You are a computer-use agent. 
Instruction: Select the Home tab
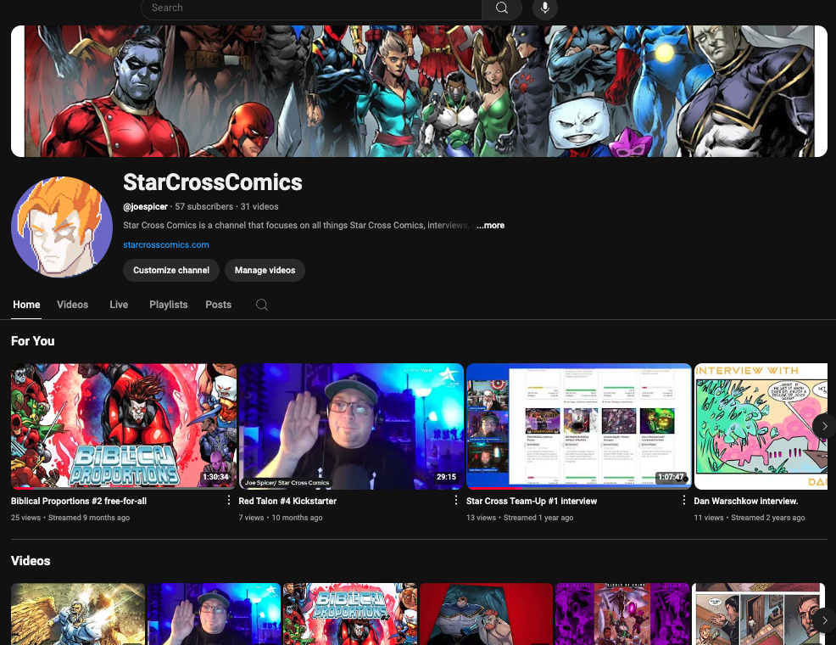26,305
